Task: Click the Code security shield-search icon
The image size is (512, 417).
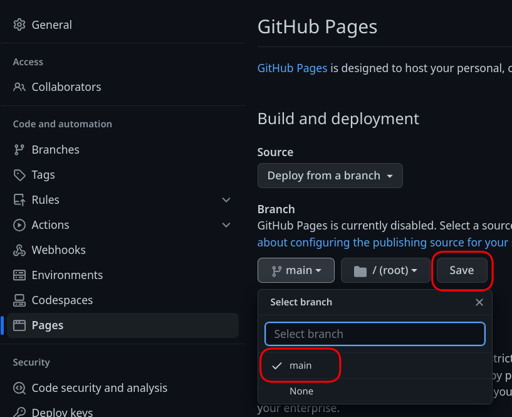Action: click(19, 388)
